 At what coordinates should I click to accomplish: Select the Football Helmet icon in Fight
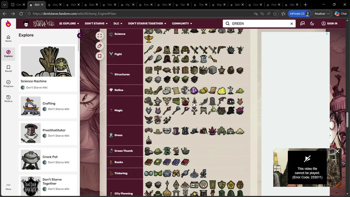185,50
